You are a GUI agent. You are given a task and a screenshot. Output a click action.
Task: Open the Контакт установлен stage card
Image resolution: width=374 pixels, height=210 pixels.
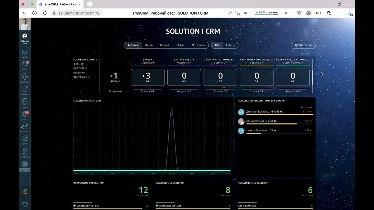220,77
